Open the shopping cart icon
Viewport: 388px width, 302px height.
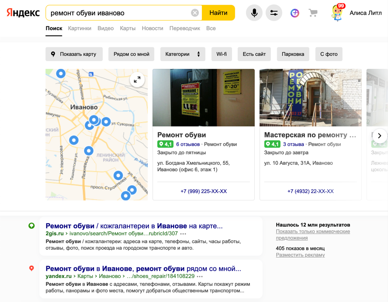(313, 13)
